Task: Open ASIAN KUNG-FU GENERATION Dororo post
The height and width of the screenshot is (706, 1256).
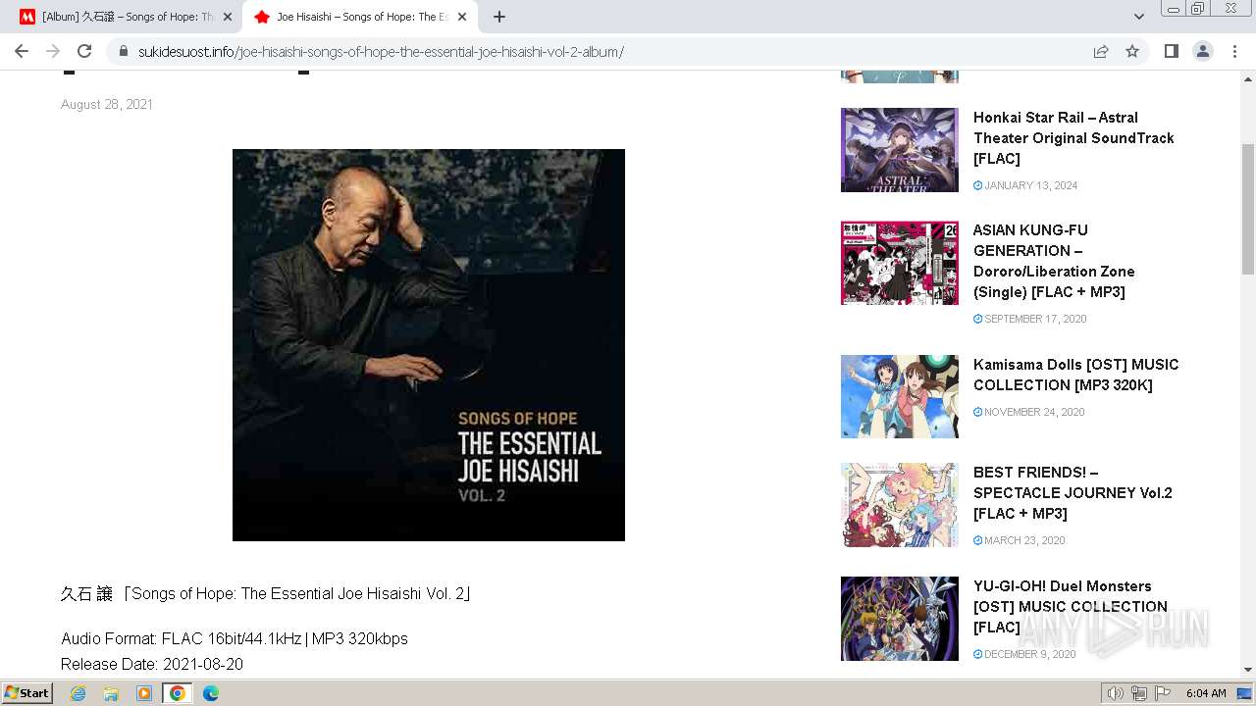Action: click(x=1054, y=261)
